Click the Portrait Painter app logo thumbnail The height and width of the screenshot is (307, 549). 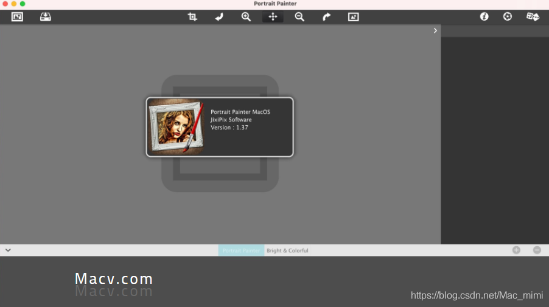[176, 127]
